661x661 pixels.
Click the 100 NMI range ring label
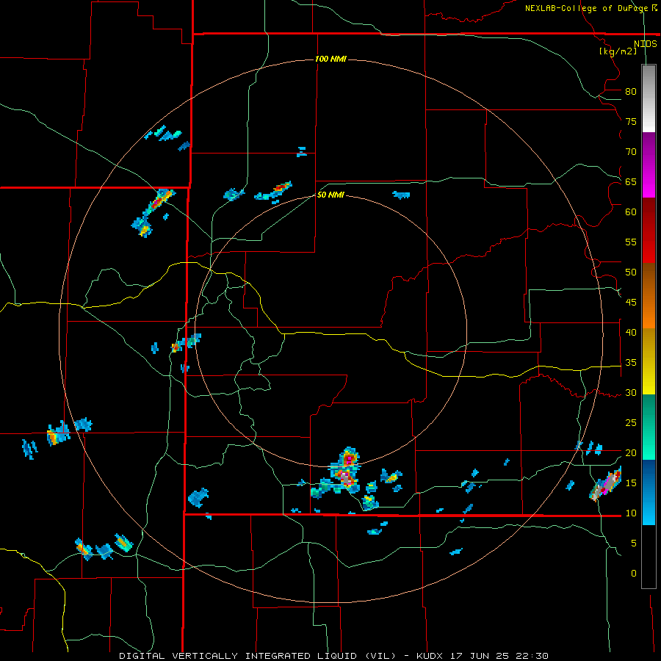click(331, 59)
